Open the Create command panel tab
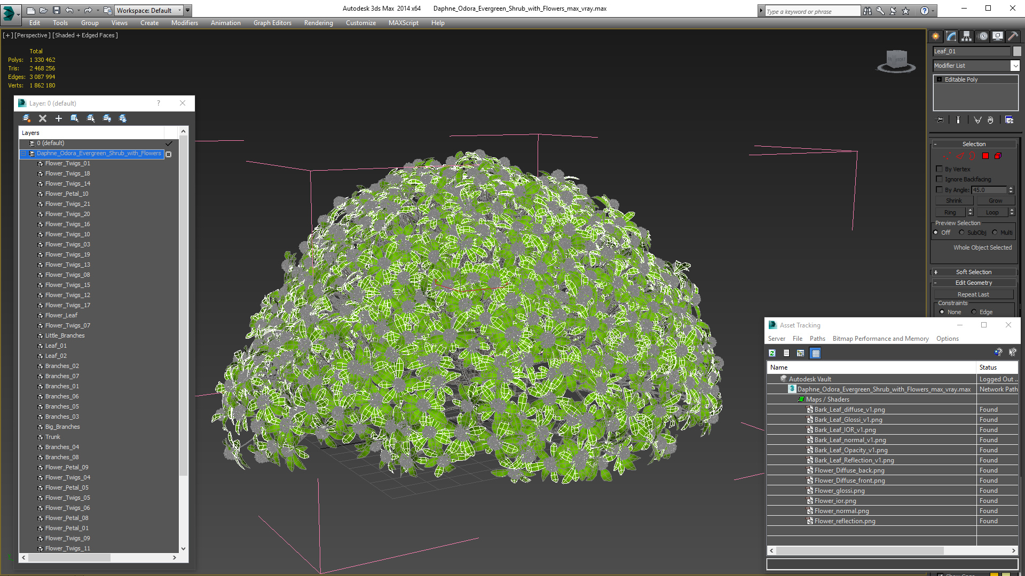The height and width of the screenshot is (576, 1025). pyautogui.click(x=936, y=36)
